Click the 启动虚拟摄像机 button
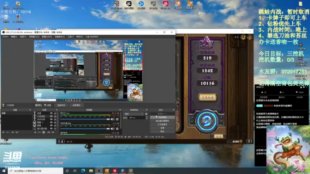This screenshot has height=174, width=310. (162, 121)
